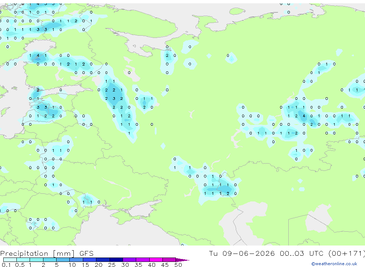Select the 15–20 mm legend color box
The width and height of the screenshot is (365, 267).
click(x=90, y=260)
